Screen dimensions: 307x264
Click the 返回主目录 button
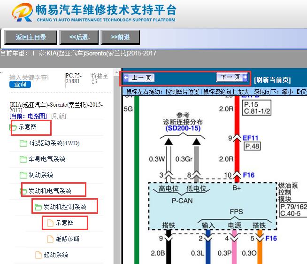click(31, 37)
